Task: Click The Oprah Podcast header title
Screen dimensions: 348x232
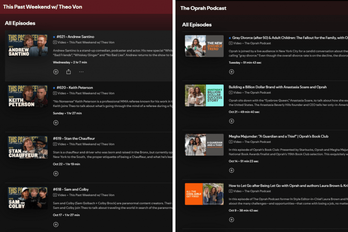Action: coord(203,8)
